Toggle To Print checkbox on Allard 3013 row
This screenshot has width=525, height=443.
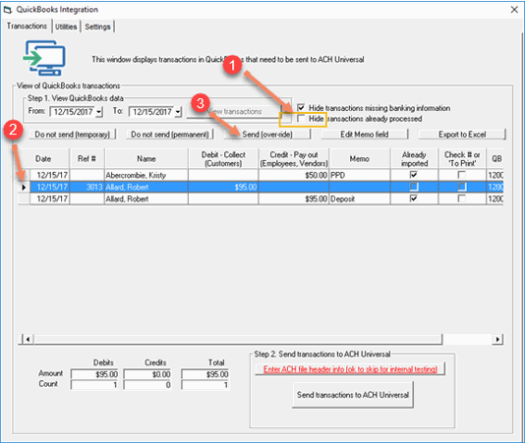(x=462, y=187)
